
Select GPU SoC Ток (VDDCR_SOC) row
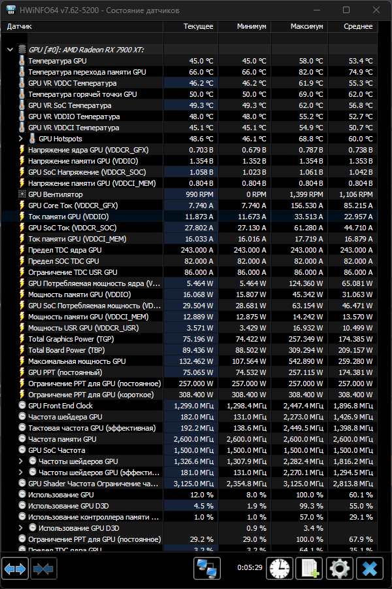189,228
